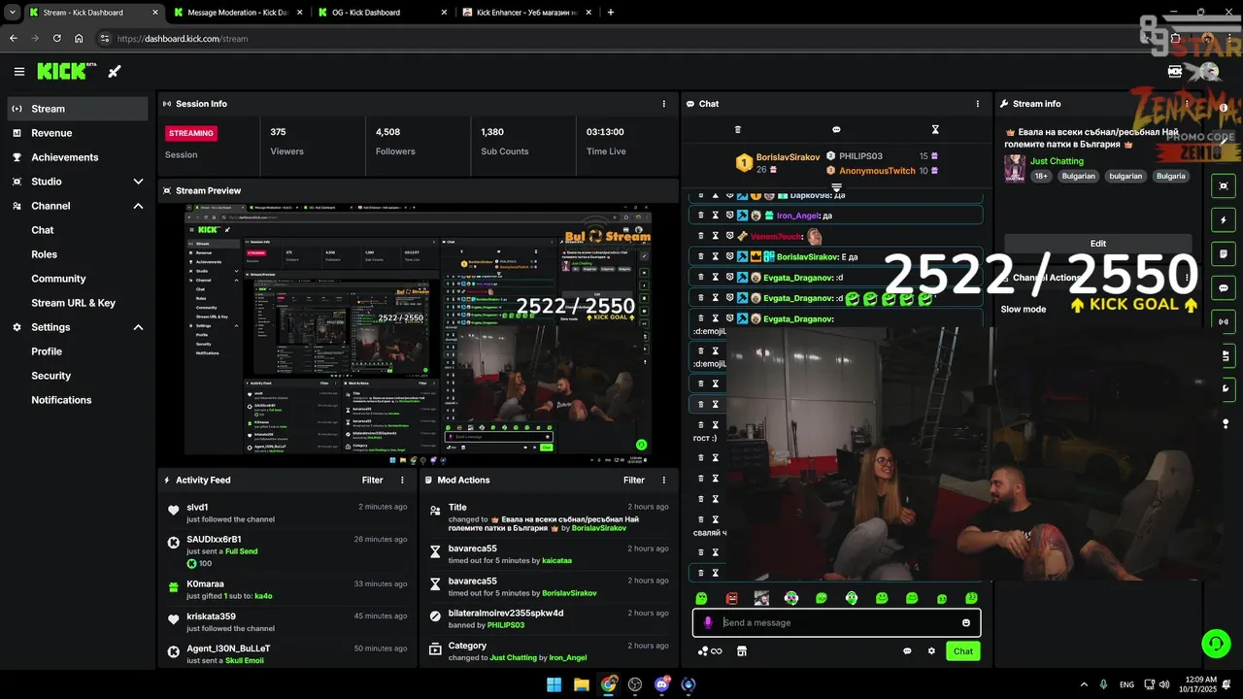The height and width of the screenshot is (699, 1243).
Task: Click the shield icon on Venom7ouch's message
Action: (x=728, y=236)
